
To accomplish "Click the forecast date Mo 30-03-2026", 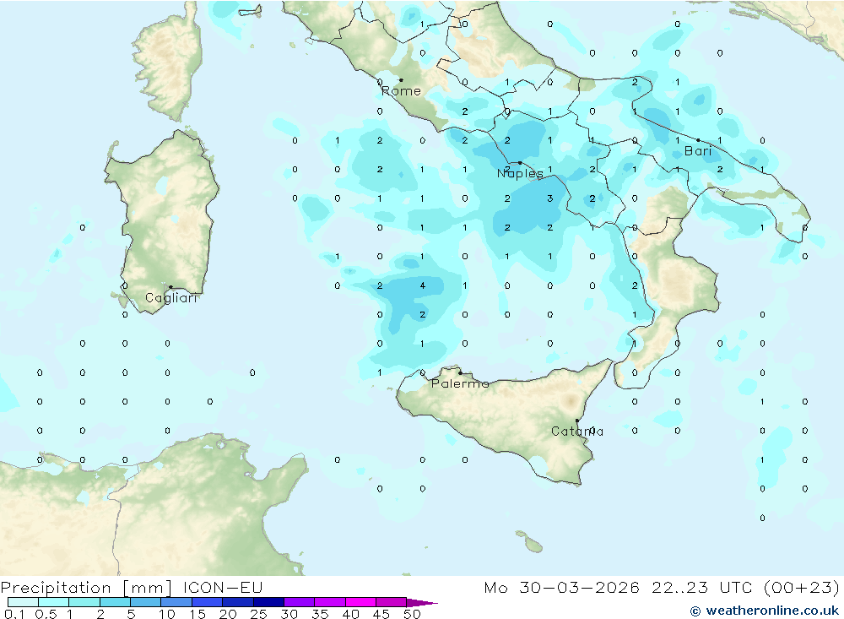I will pyautogui.click(x=562, y=588).
